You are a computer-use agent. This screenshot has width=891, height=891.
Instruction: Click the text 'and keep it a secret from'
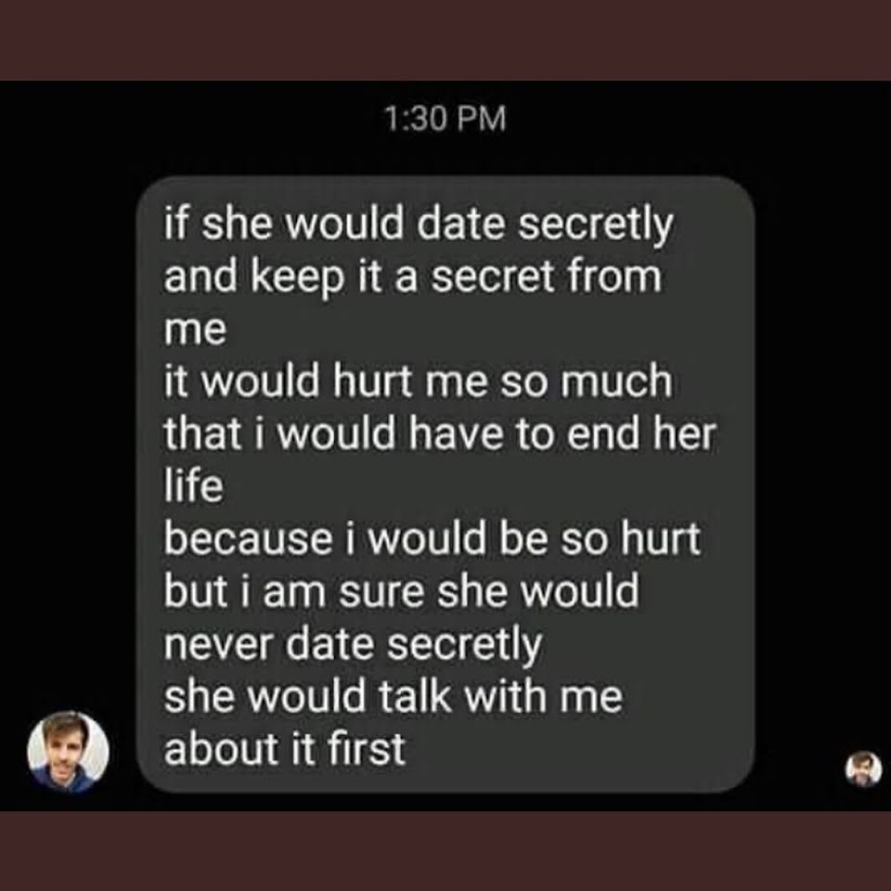click(x=412, y=278)
